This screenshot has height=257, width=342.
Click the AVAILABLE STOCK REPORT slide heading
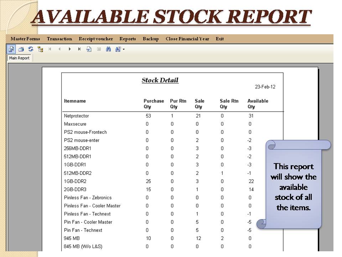171,17
